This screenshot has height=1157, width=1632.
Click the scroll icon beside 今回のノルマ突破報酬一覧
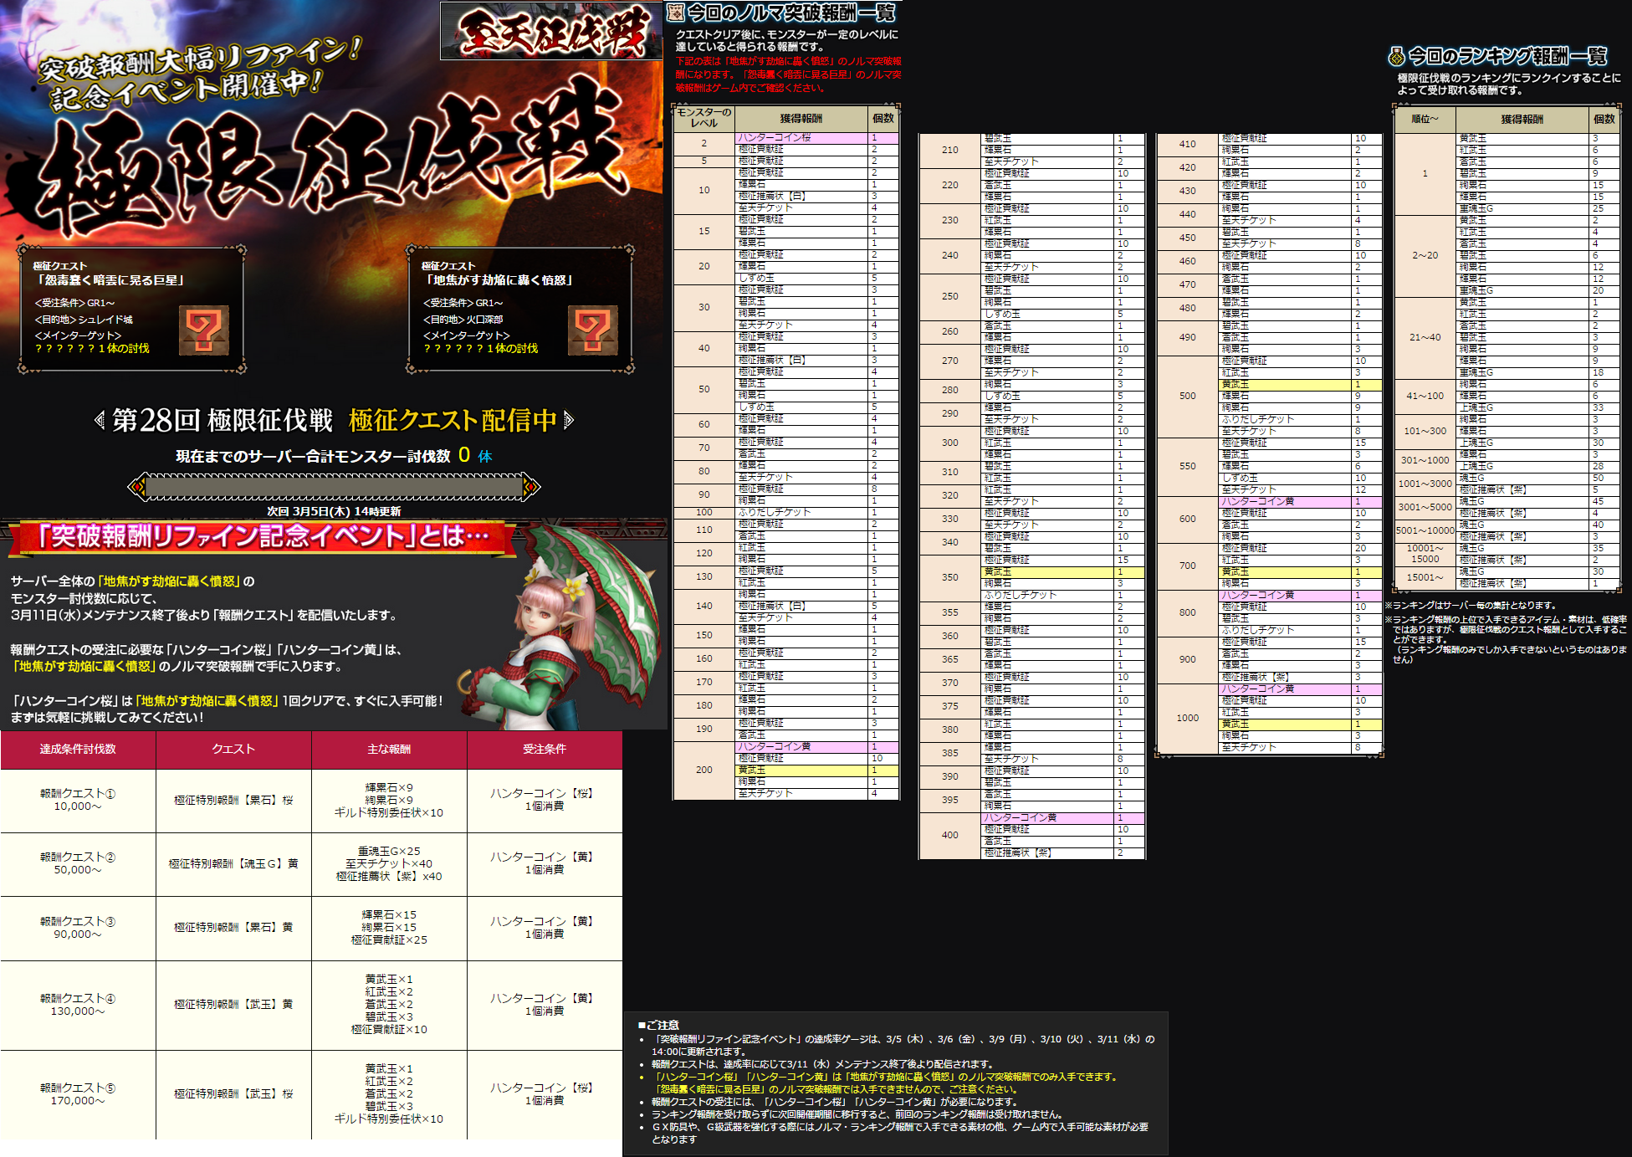(x=675, y=12)
